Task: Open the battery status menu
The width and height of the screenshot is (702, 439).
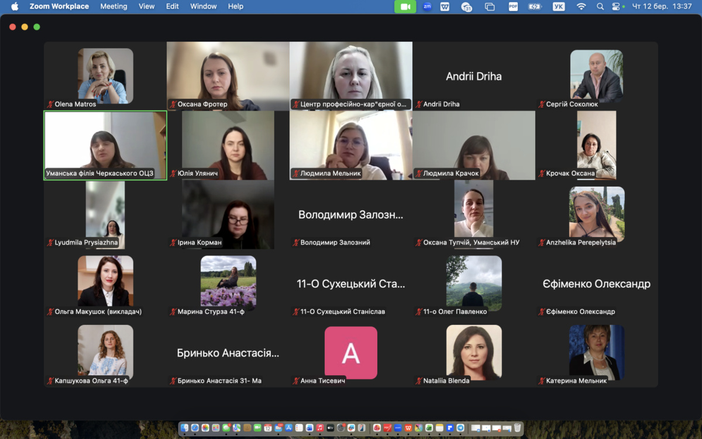Action: coord(535,6)
